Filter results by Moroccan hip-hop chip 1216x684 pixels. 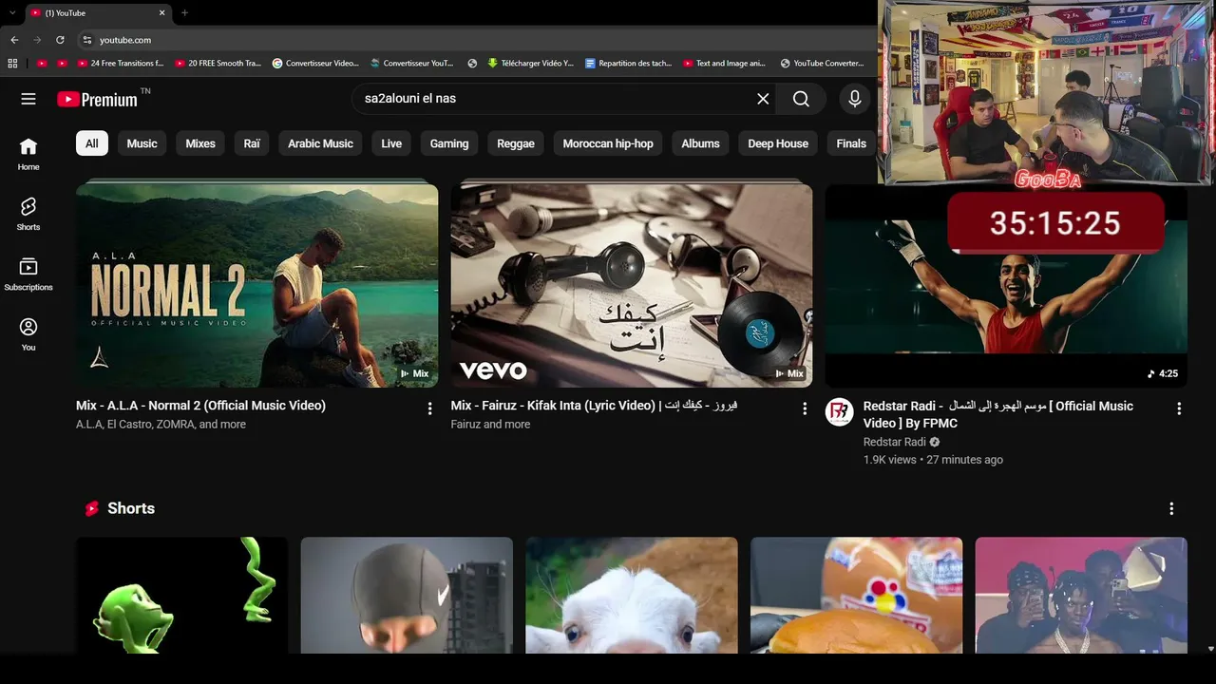[608, 143]
